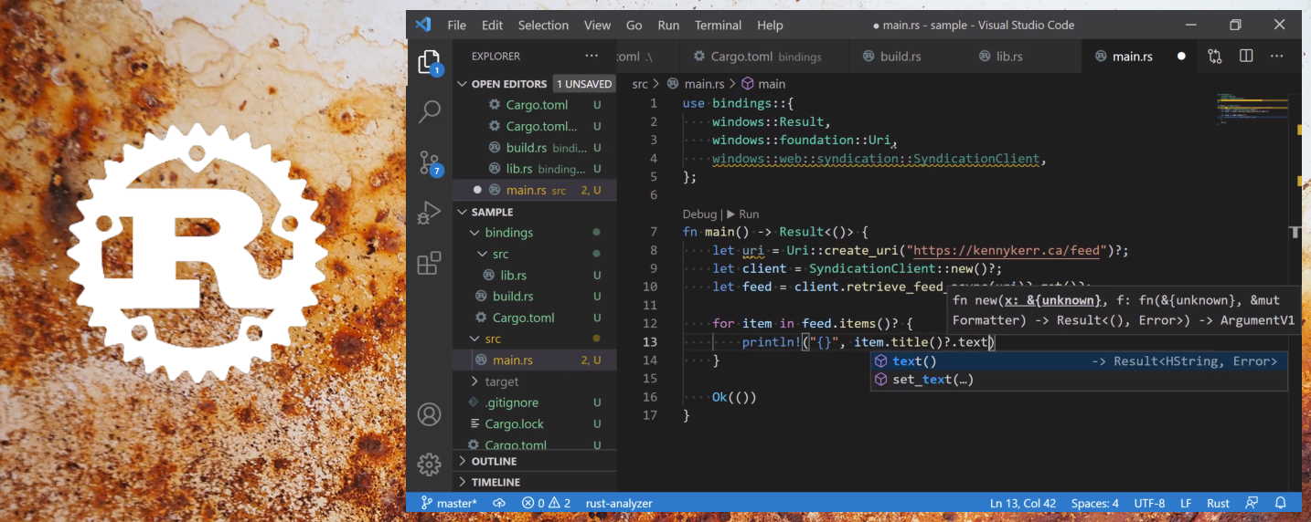Open Cargo.lock in explorer tree
This screenshot has height=522, width=1311.
pyautogui.click(x=534, y=423)
